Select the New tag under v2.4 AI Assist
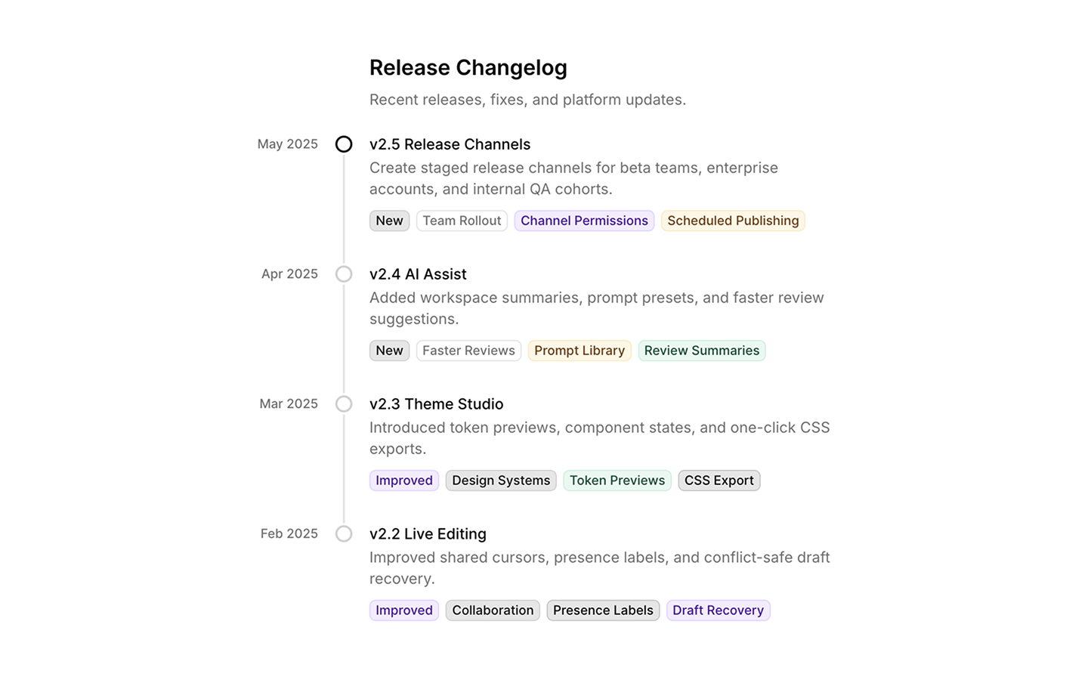 (x=389, y=351)
